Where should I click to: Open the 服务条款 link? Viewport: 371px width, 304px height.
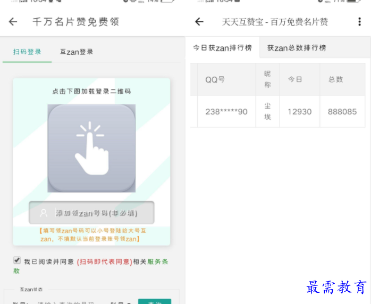point(158,261)
